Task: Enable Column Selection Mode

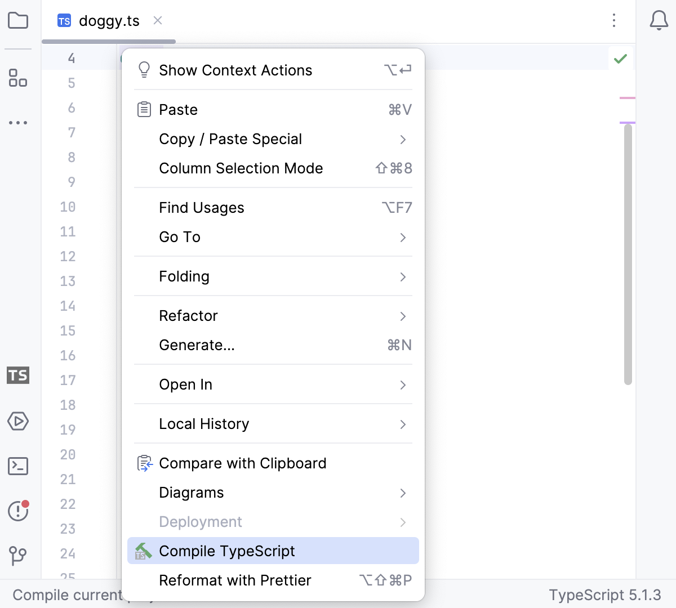Action: click(241, 168)
